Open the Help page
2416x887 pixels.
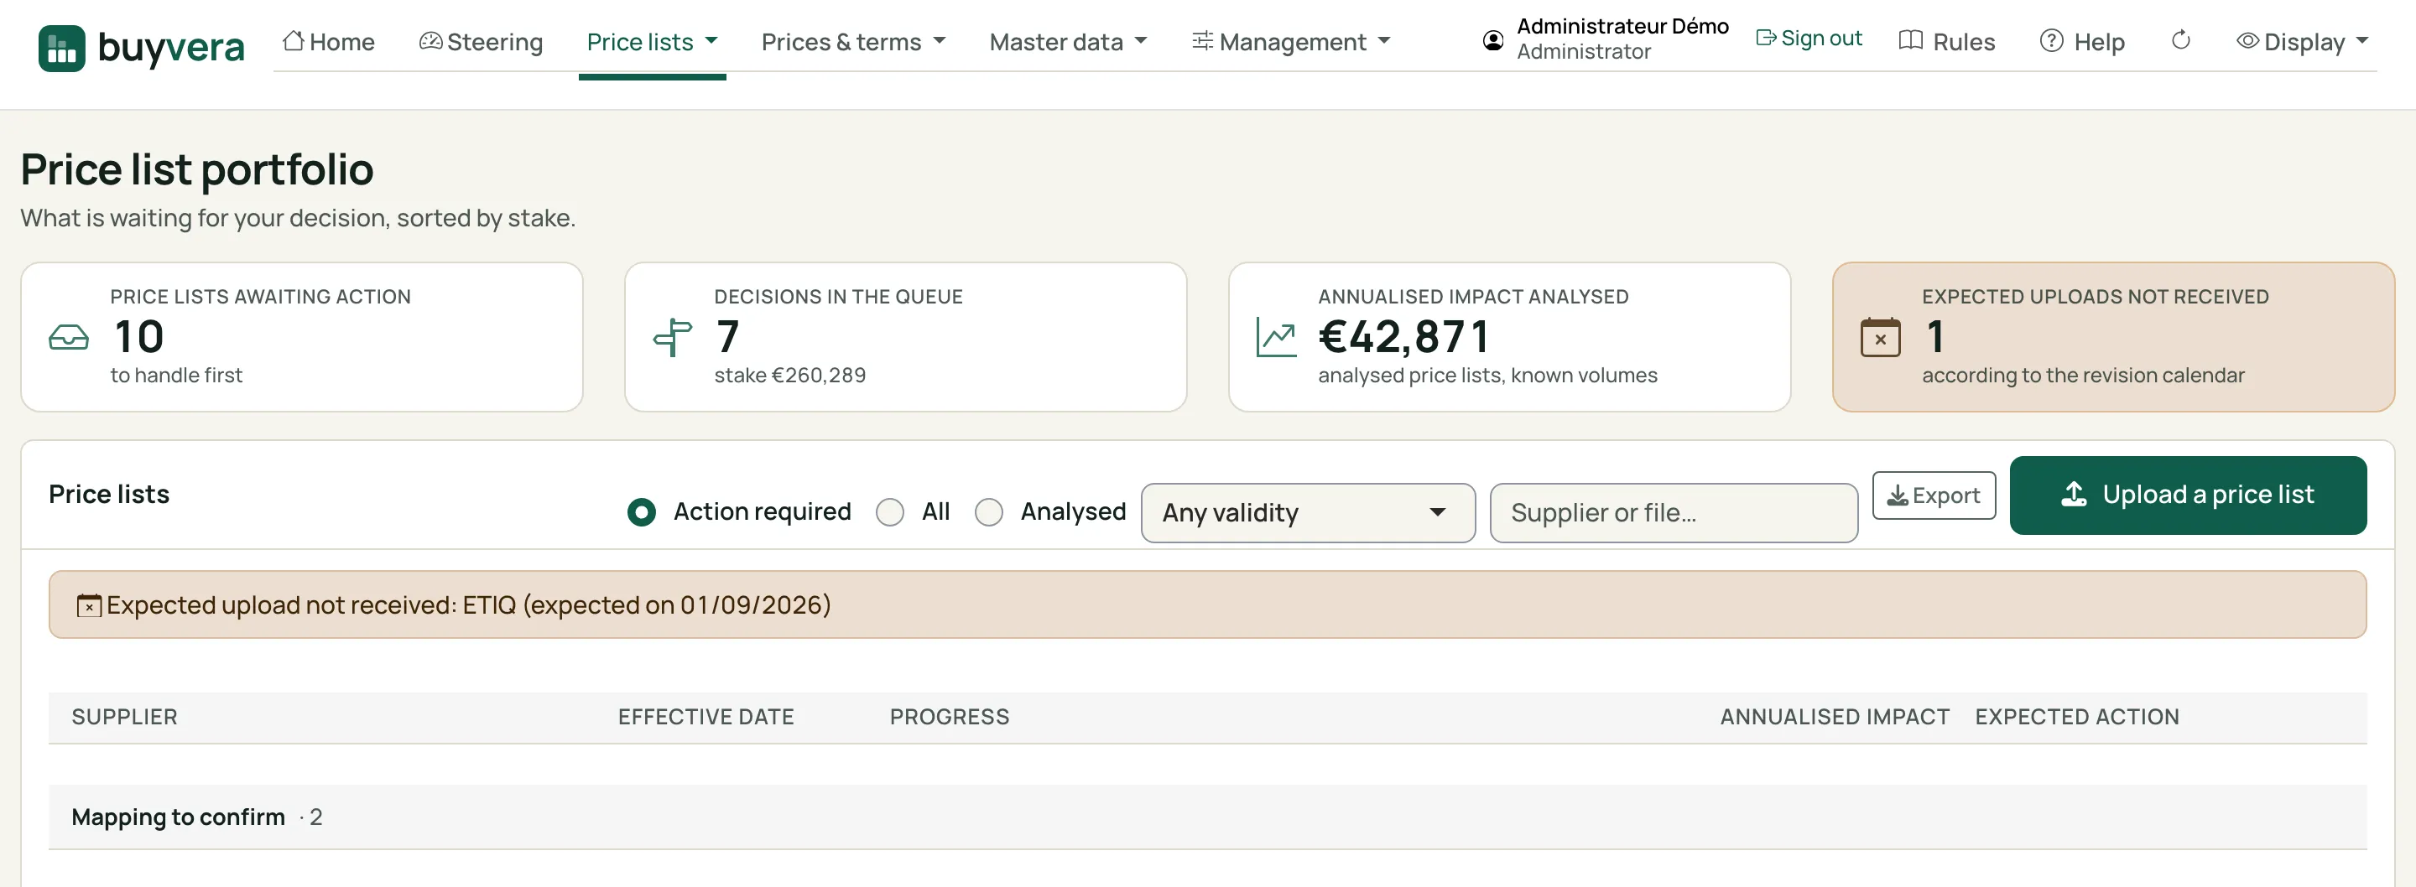[x=2082, y=41]
